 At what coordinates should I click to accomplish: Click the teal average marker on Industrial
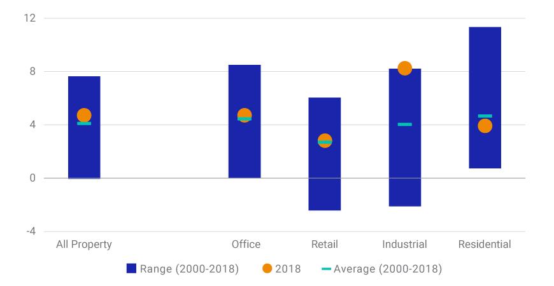pos(405,125)
